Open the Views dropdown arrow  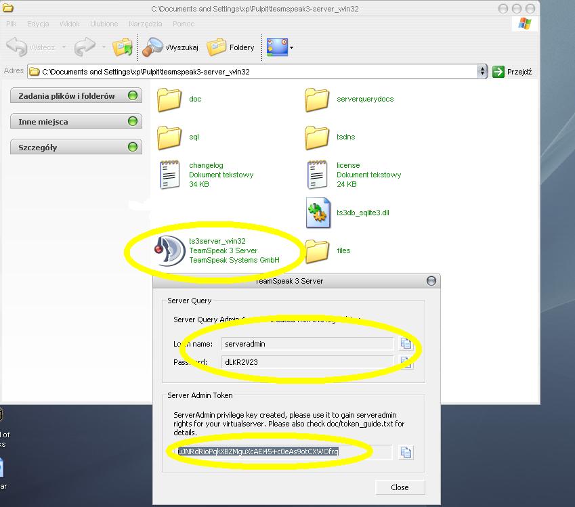(x=291, y=47)
